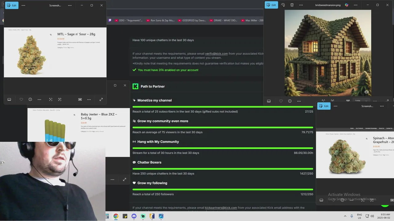Open the three-dot menu beside Edit in the Spinach window
Image resolution: width=394 pixels, height=221 pixels.
(x=336, y=106)
